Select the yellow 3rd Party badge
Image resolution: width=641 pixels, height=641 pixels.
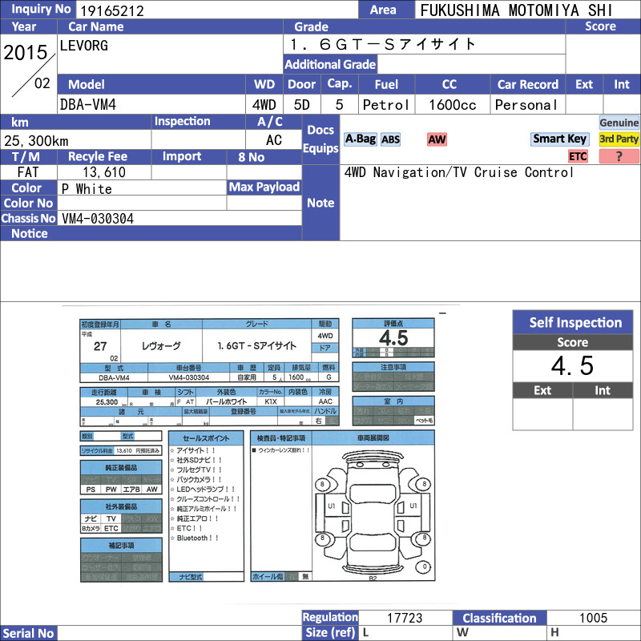pos(619,139)
